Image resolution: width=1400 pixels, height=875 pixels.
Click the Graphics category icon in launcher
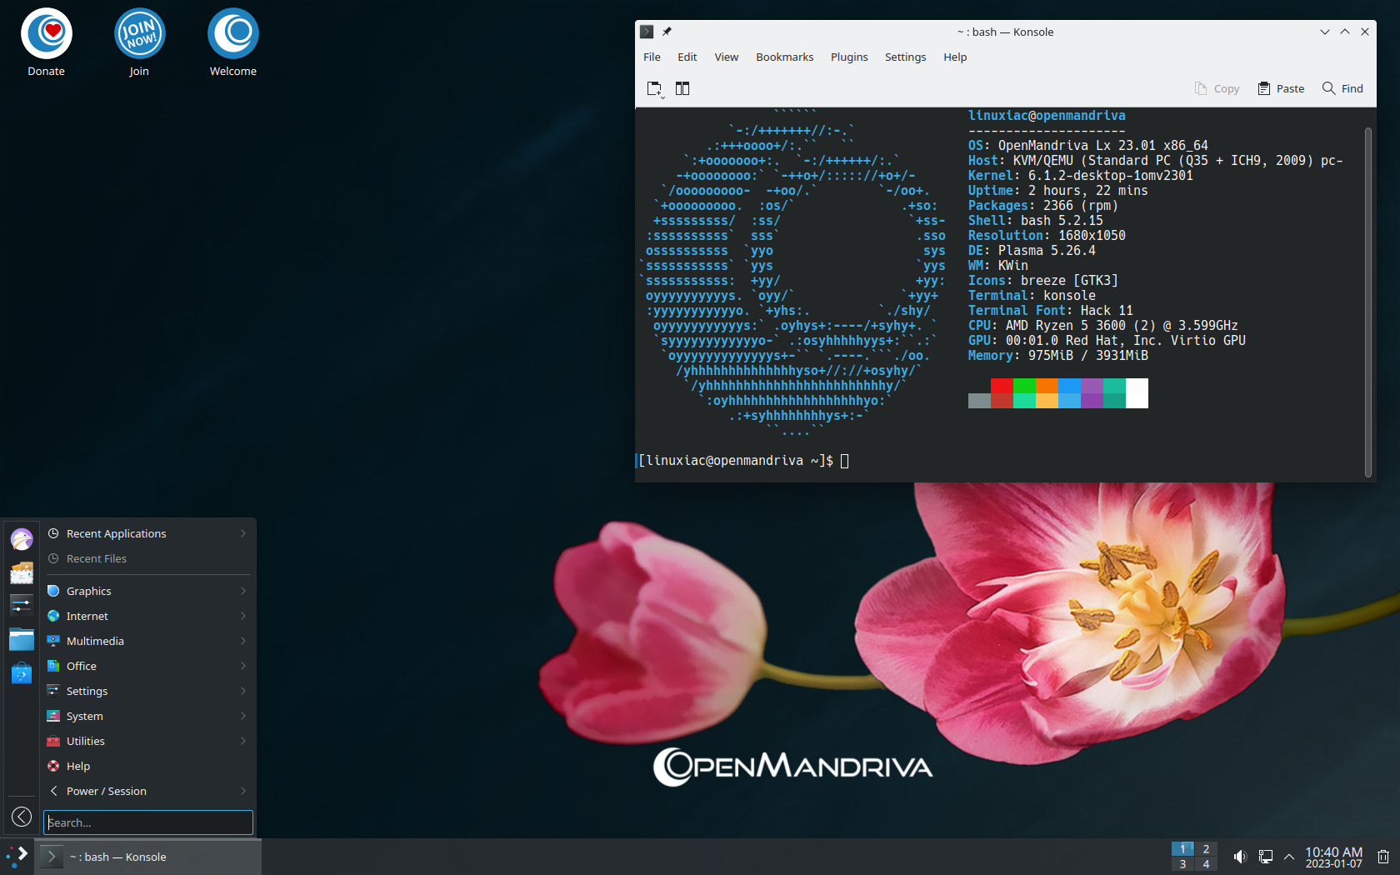[x=53, y=591]
